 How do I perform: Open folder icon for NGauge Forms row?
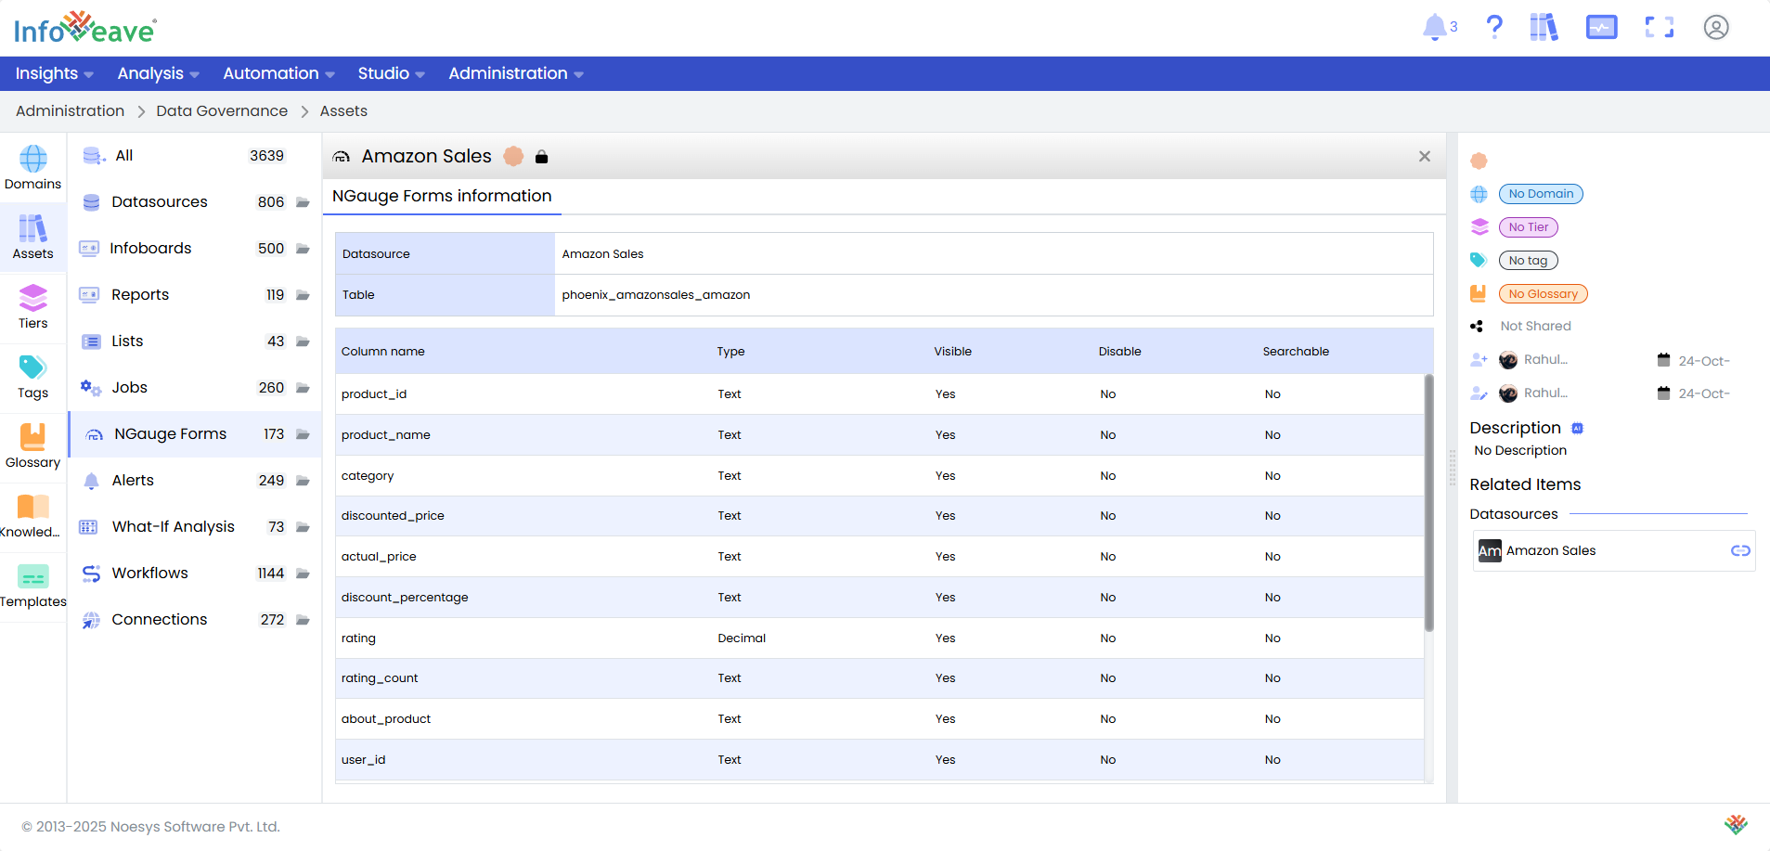303,434
